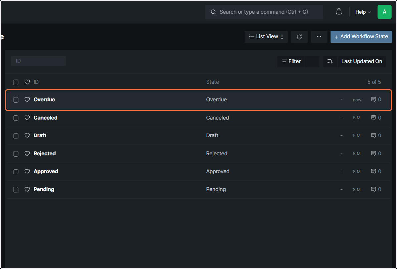The image size is (397, 269).
Task: Open comments icon on Rejected row
Action: 373,154
